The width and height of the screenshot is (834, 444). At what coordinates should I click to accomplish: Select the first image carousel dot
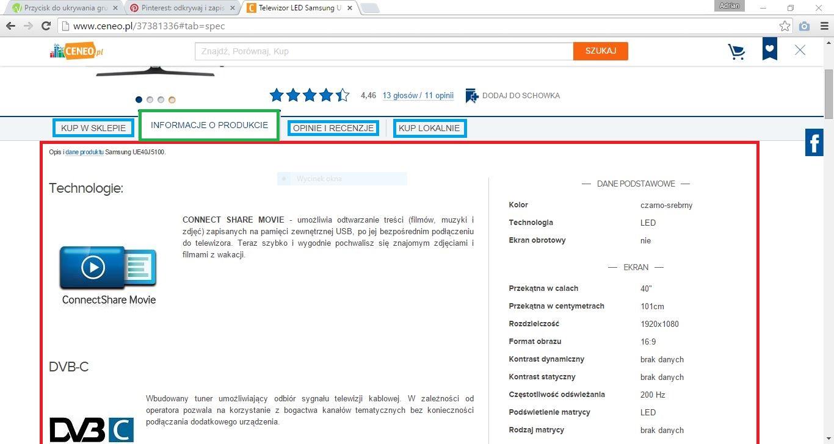(x=139, y=99)
